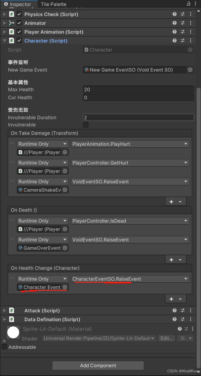Collapse the Character script component
The image size is (201, 376).
coord(4,41)
